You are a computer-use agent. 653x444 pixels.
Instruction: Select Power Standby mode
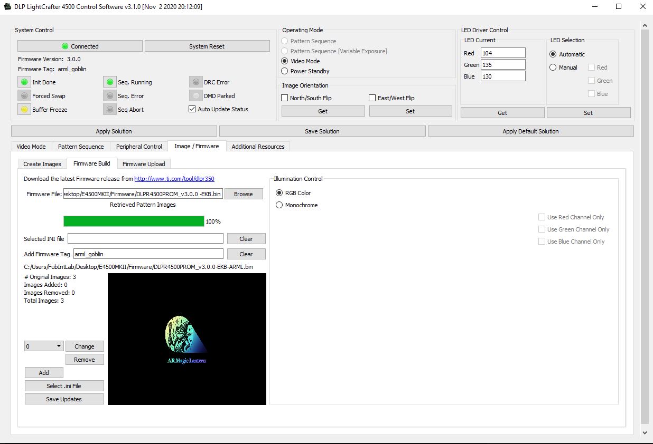285,71
